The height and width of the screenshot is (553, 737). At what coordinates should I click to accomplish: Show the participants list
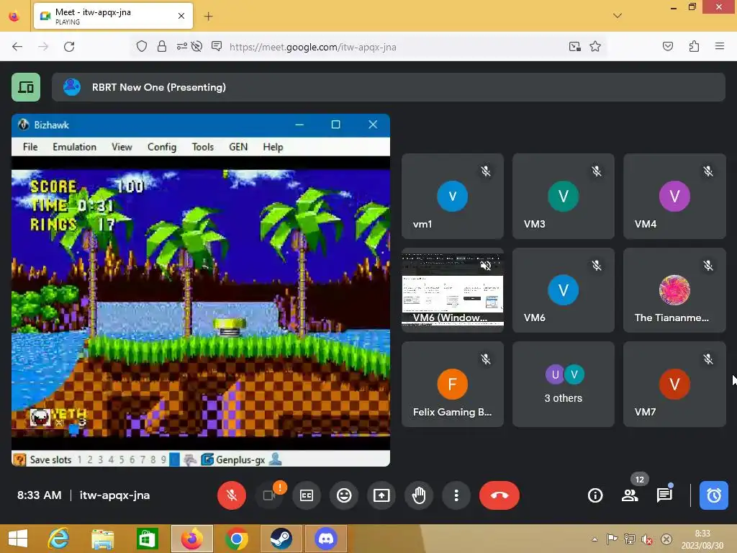click(x=630, y=495)
